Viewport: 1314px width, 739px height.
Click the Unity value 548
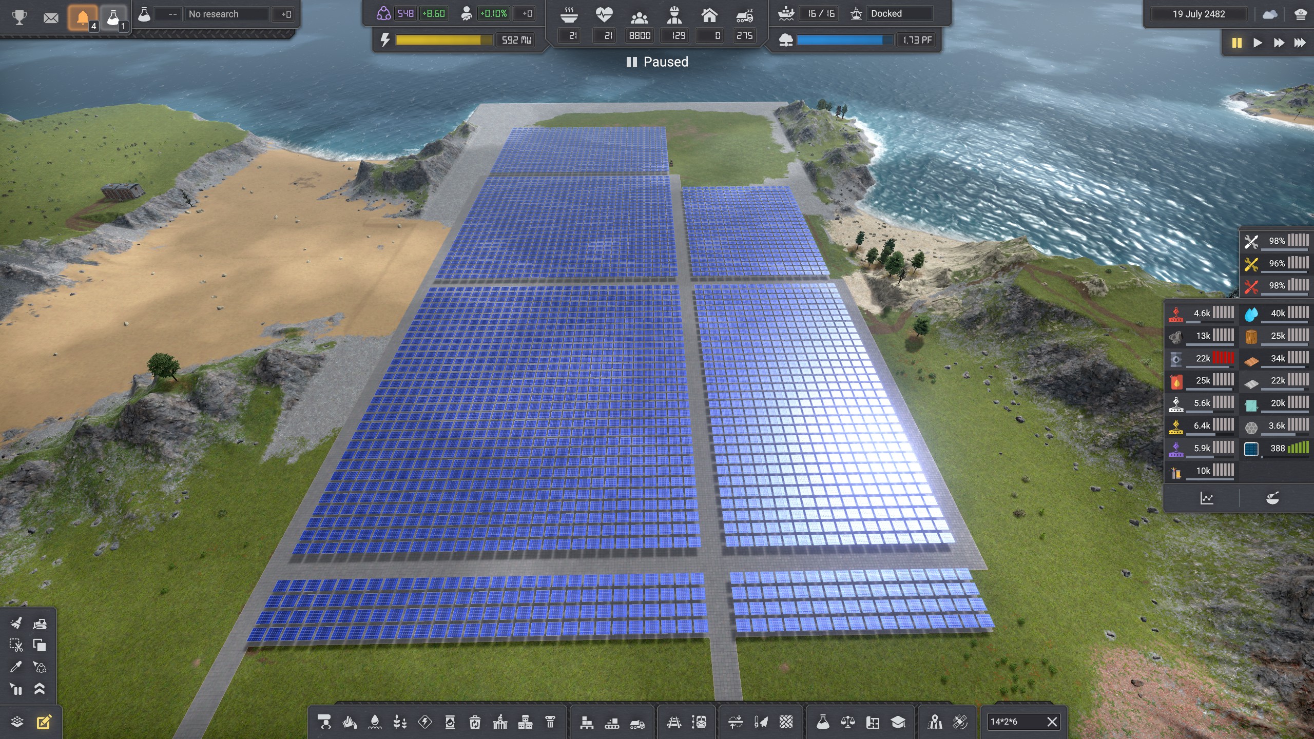405,13
